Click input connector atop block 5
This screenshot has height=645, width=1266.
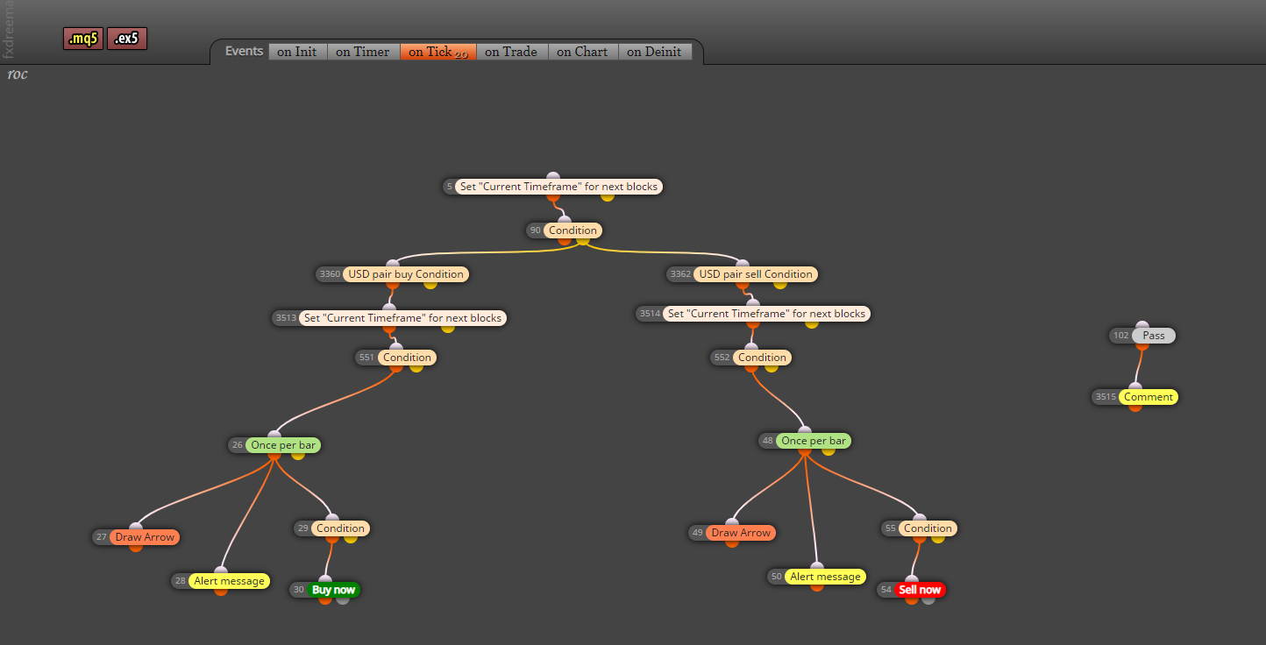point(552,177)
